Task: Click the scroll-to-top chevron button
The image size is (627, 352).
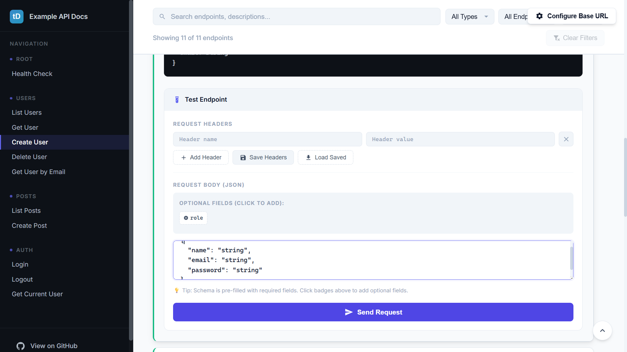Action: pyautogui.click(x=603, y=330)
